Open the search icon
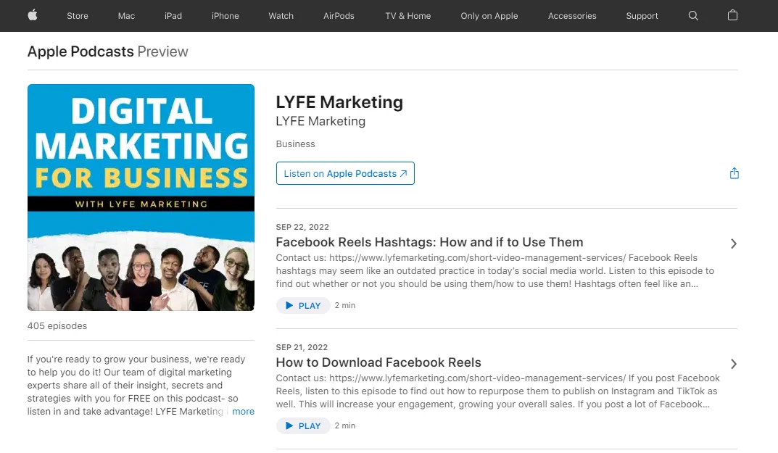The width and height of the screenshot is (778, 453). [693, 15]
